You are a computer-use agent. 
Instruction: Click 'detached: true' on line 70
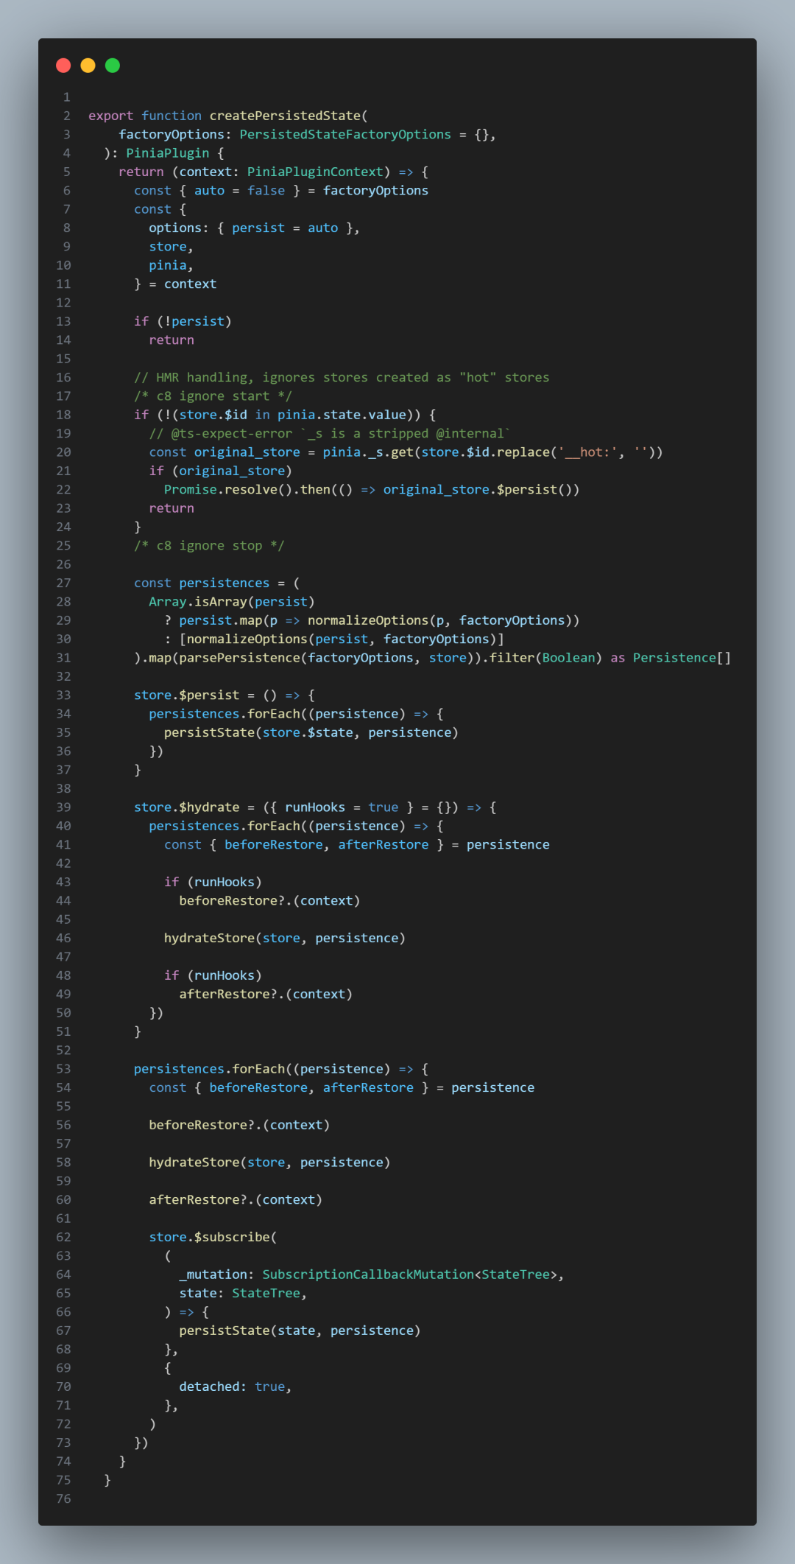pos(232,1387)
